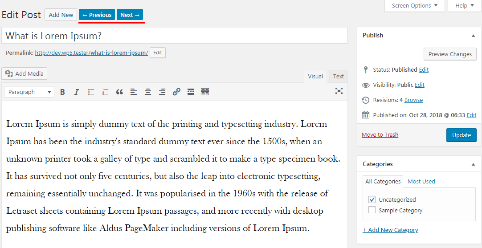
Task: Browse the post revisions
Action: pyautogui.click(x=413, y=100)
